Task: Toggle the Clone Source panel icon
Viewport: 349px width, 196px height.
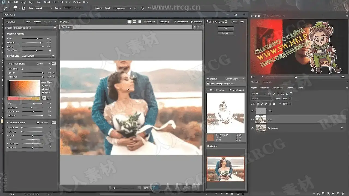Action: tap(24, 8)
